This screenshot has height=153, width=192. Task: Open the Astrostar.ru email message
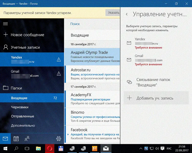pyautogui.click(x=92, y=72)
